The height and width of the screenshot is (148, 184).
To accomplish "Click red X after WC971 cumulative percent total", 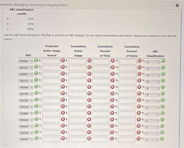I will (x=113, y=74).
